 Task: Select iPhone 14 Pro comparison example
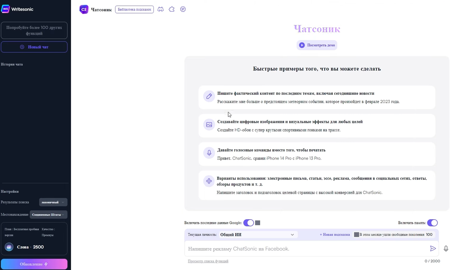tap(269, 158)
